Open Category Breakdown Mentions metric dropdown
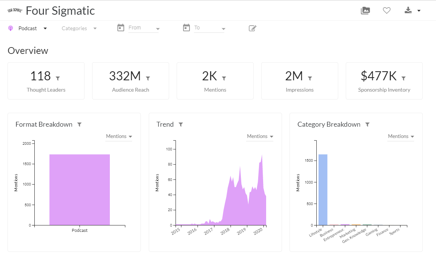The height and width of the screenshot is (259, 436). tap(401, 136)
